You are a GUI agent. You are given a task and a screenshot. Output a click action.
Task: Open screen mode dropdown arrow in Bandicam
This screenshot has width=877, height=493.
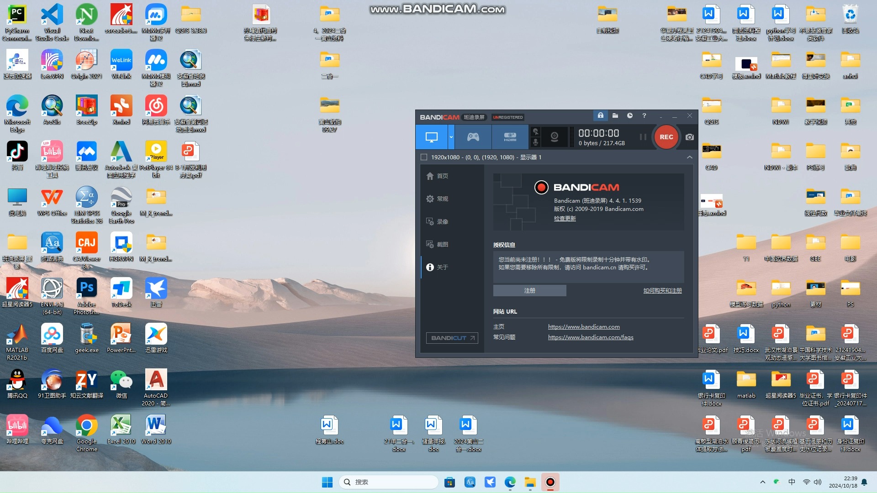pos(451,137)
